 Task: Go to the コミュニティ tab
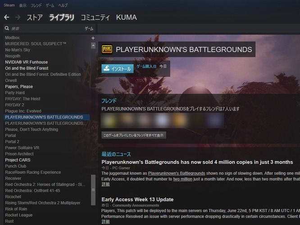(95, 18)
